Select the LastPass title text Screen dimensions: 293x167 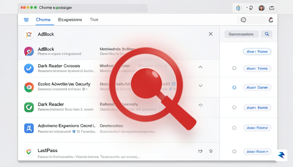coord(47,150)
